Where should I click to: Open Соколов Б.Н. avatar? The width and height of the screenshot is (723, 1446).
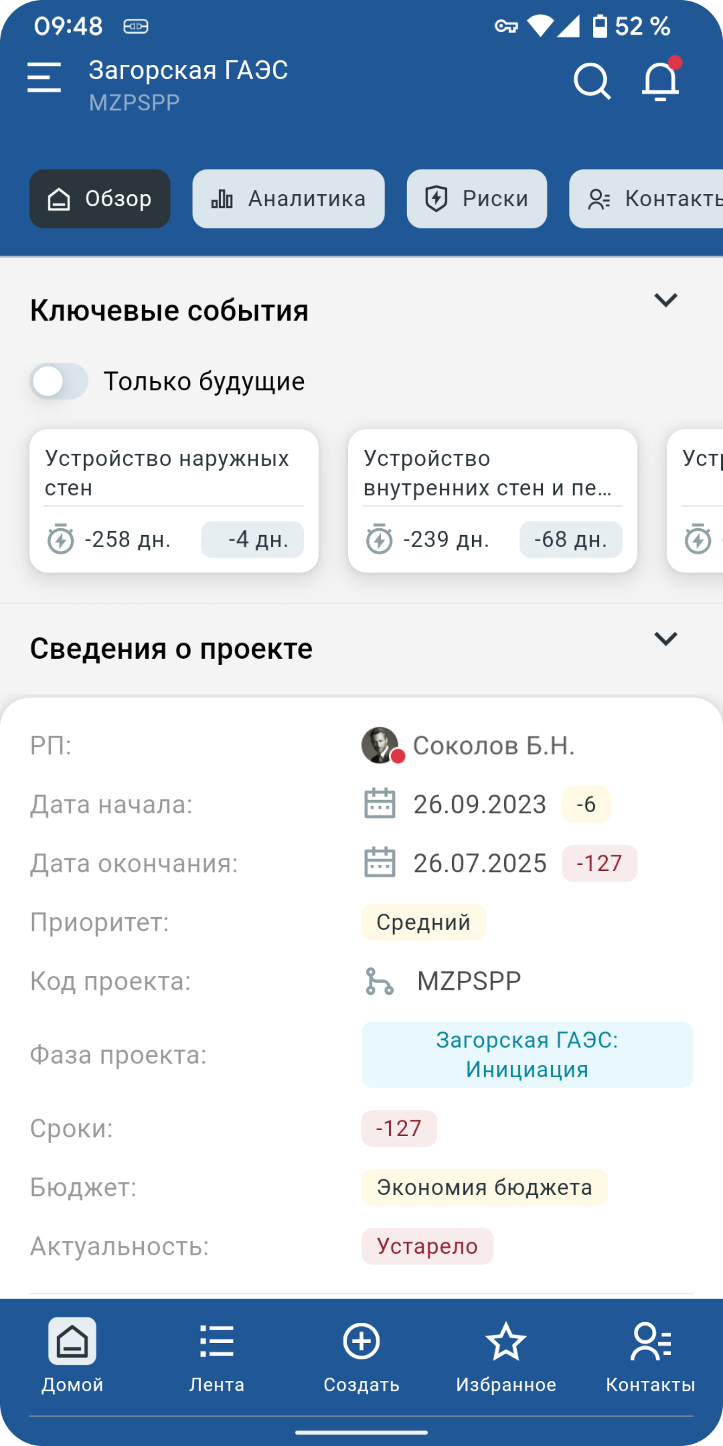point(382,745)
